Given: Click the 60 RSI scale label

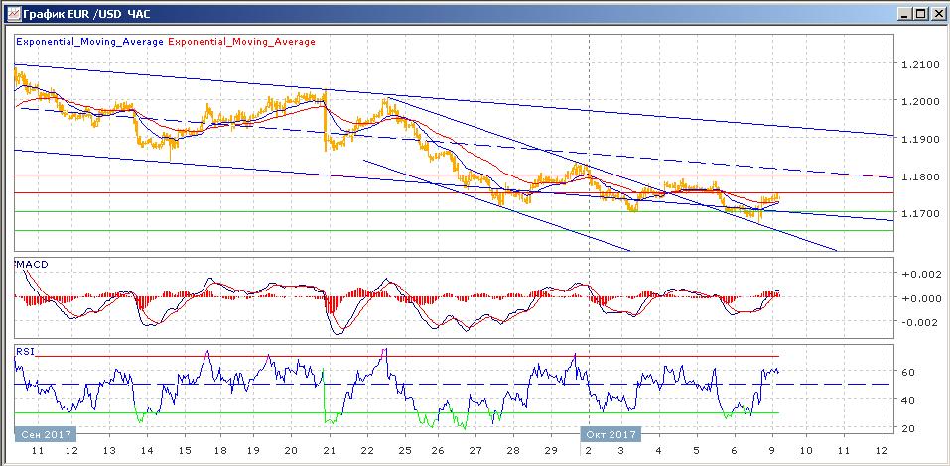Looking at the screenshot, I should click(x=907, y=371).
